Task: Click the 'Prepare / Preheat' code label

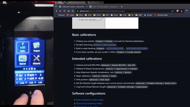Action: (104, 41)
